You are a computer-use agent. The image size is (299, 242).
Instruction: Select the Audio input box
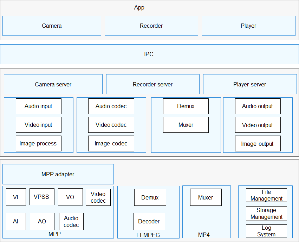tap(39, 106)
